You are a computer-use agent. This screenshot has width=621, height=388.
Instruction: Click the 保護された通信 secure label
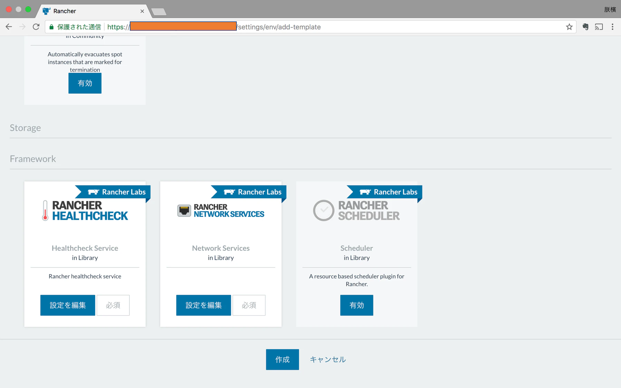point(79,27)
